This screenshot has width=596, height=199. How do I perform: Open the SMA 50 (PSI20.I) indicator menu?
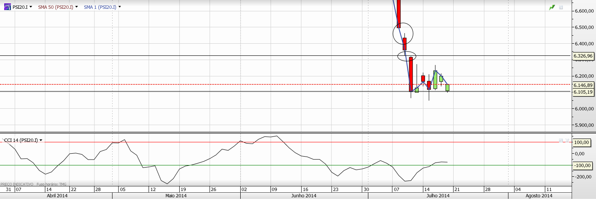click(76, 7)
